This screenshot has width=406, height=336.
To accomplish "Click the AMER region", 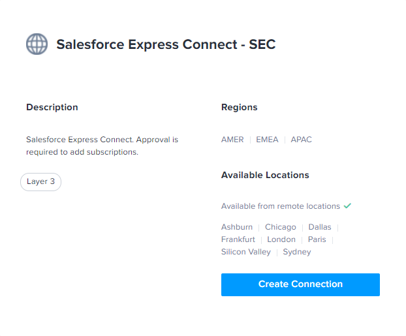I will 232,140.
